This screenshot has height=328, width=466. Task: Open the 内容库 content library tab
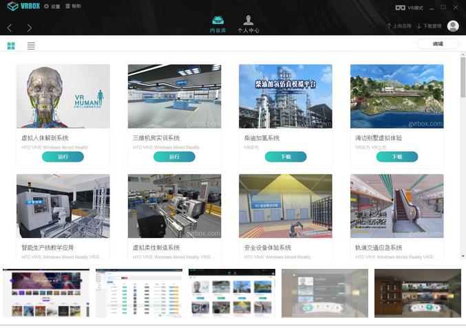pyautogui.click(x=218, y=25)
